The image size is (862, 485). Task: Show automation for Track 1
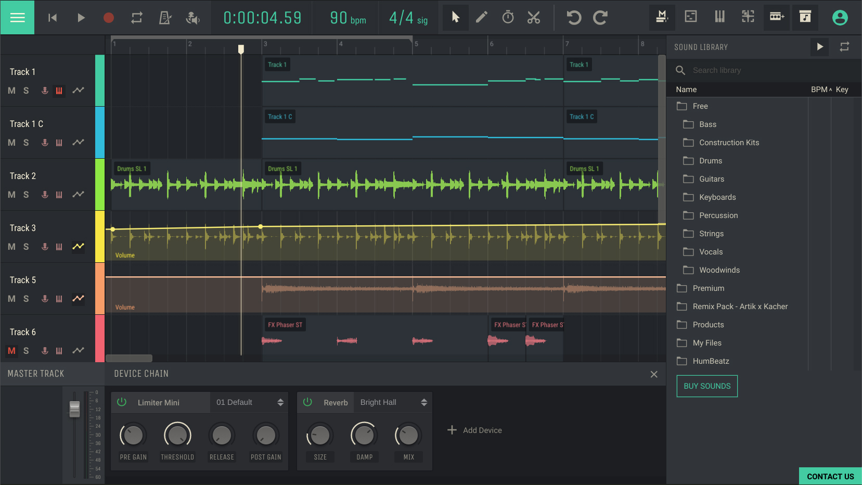click(78, 91)
